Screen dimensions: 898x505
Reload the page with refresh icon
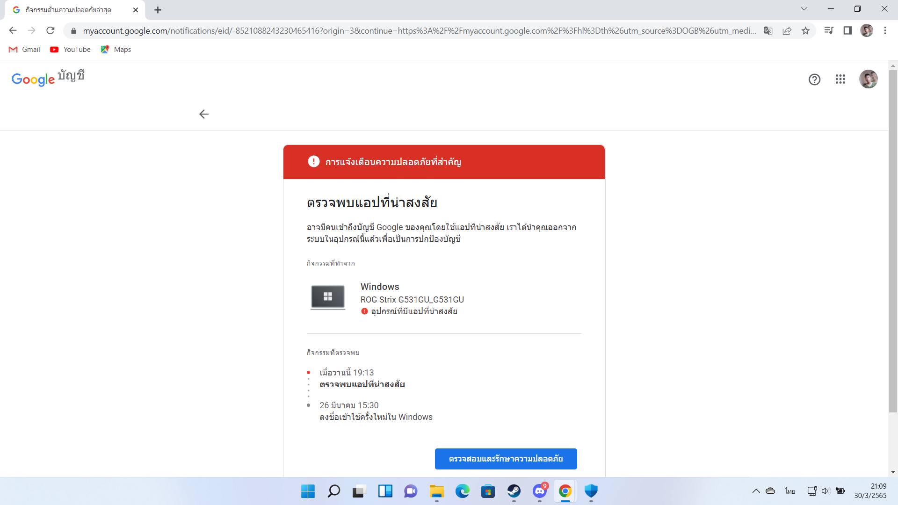(50, 30)
